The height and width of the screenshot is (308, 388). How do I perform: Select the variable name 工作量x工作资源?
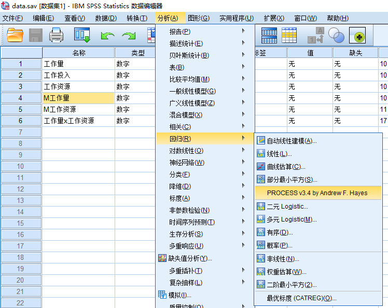[78, 121]
